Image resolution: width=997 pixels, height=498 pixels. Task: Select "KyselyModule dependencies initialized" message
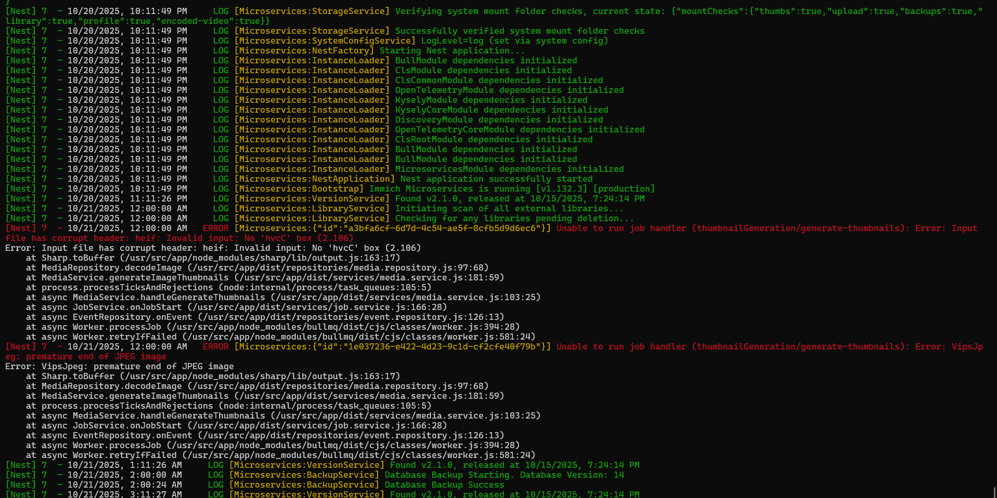coord(491,100)
